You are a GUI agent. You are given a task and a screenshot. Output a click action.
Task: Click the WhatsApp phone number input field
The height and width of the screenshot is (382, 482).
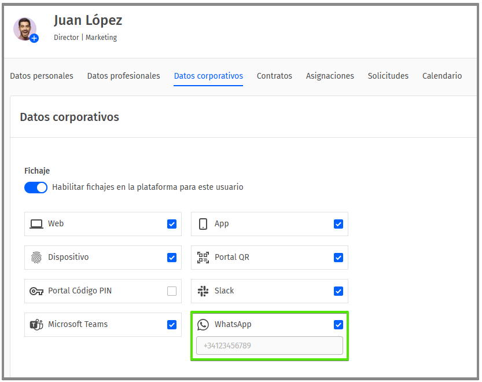click(x=269, y=346)
